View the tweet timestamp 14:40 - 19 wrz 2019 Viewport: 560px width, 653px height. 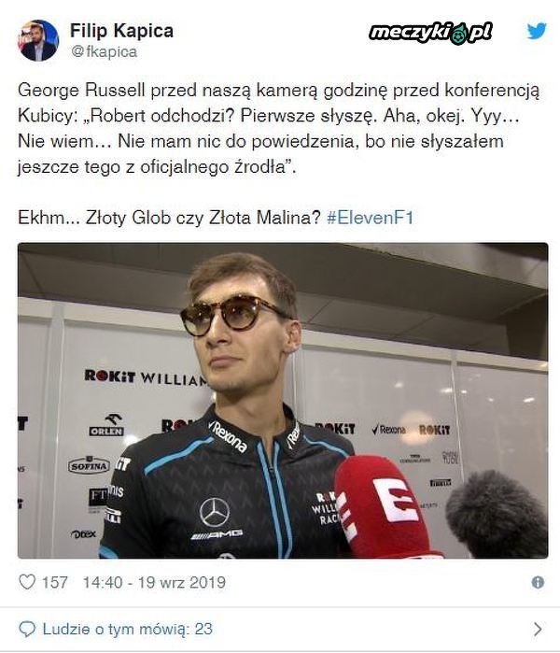[x=154, y=582]
